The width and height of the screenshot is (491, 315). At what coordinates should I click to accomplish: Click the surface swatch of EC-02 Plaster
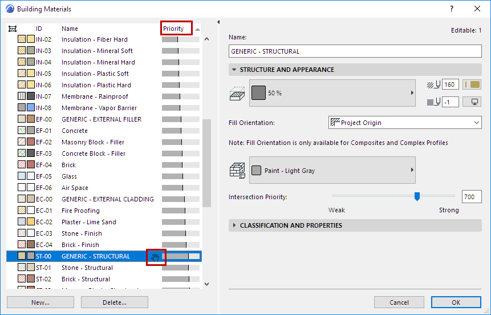[x=31, y=222]
